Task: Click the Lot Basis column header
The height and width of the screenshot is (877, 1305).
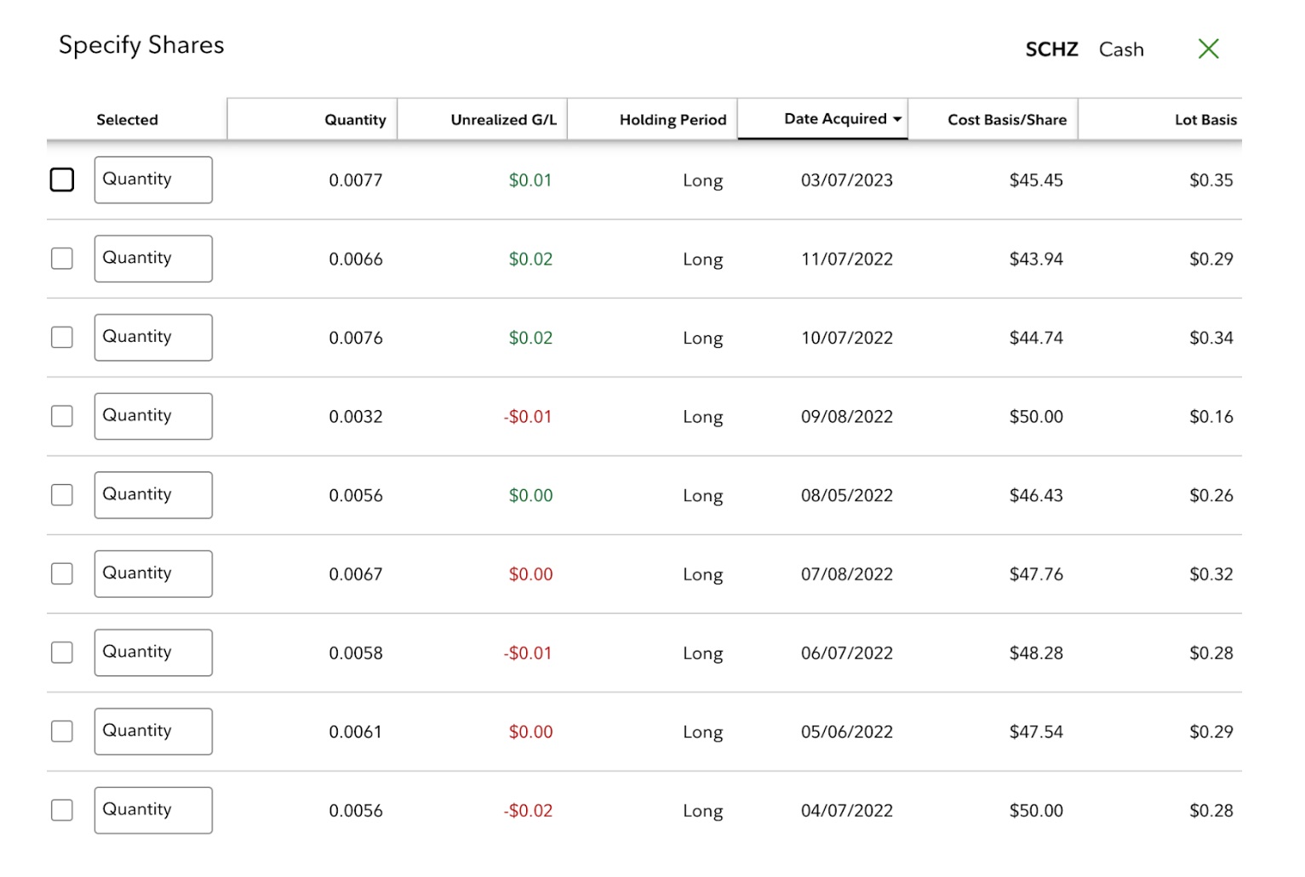Action: click(1205, 120)
